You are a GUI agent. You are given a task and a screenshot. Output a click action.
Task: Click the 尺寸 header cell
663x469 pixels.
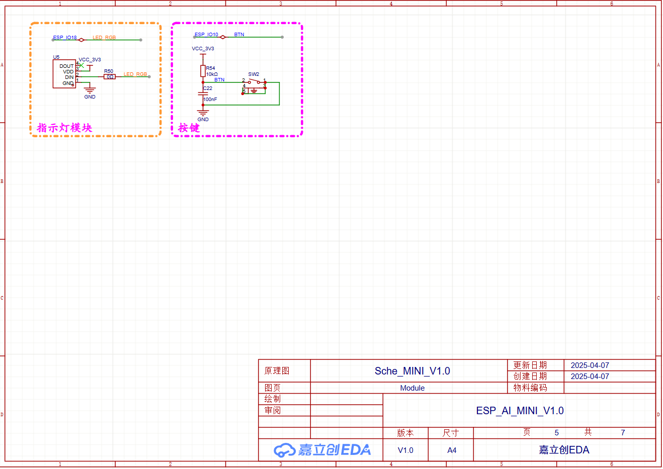pos(451,433)
